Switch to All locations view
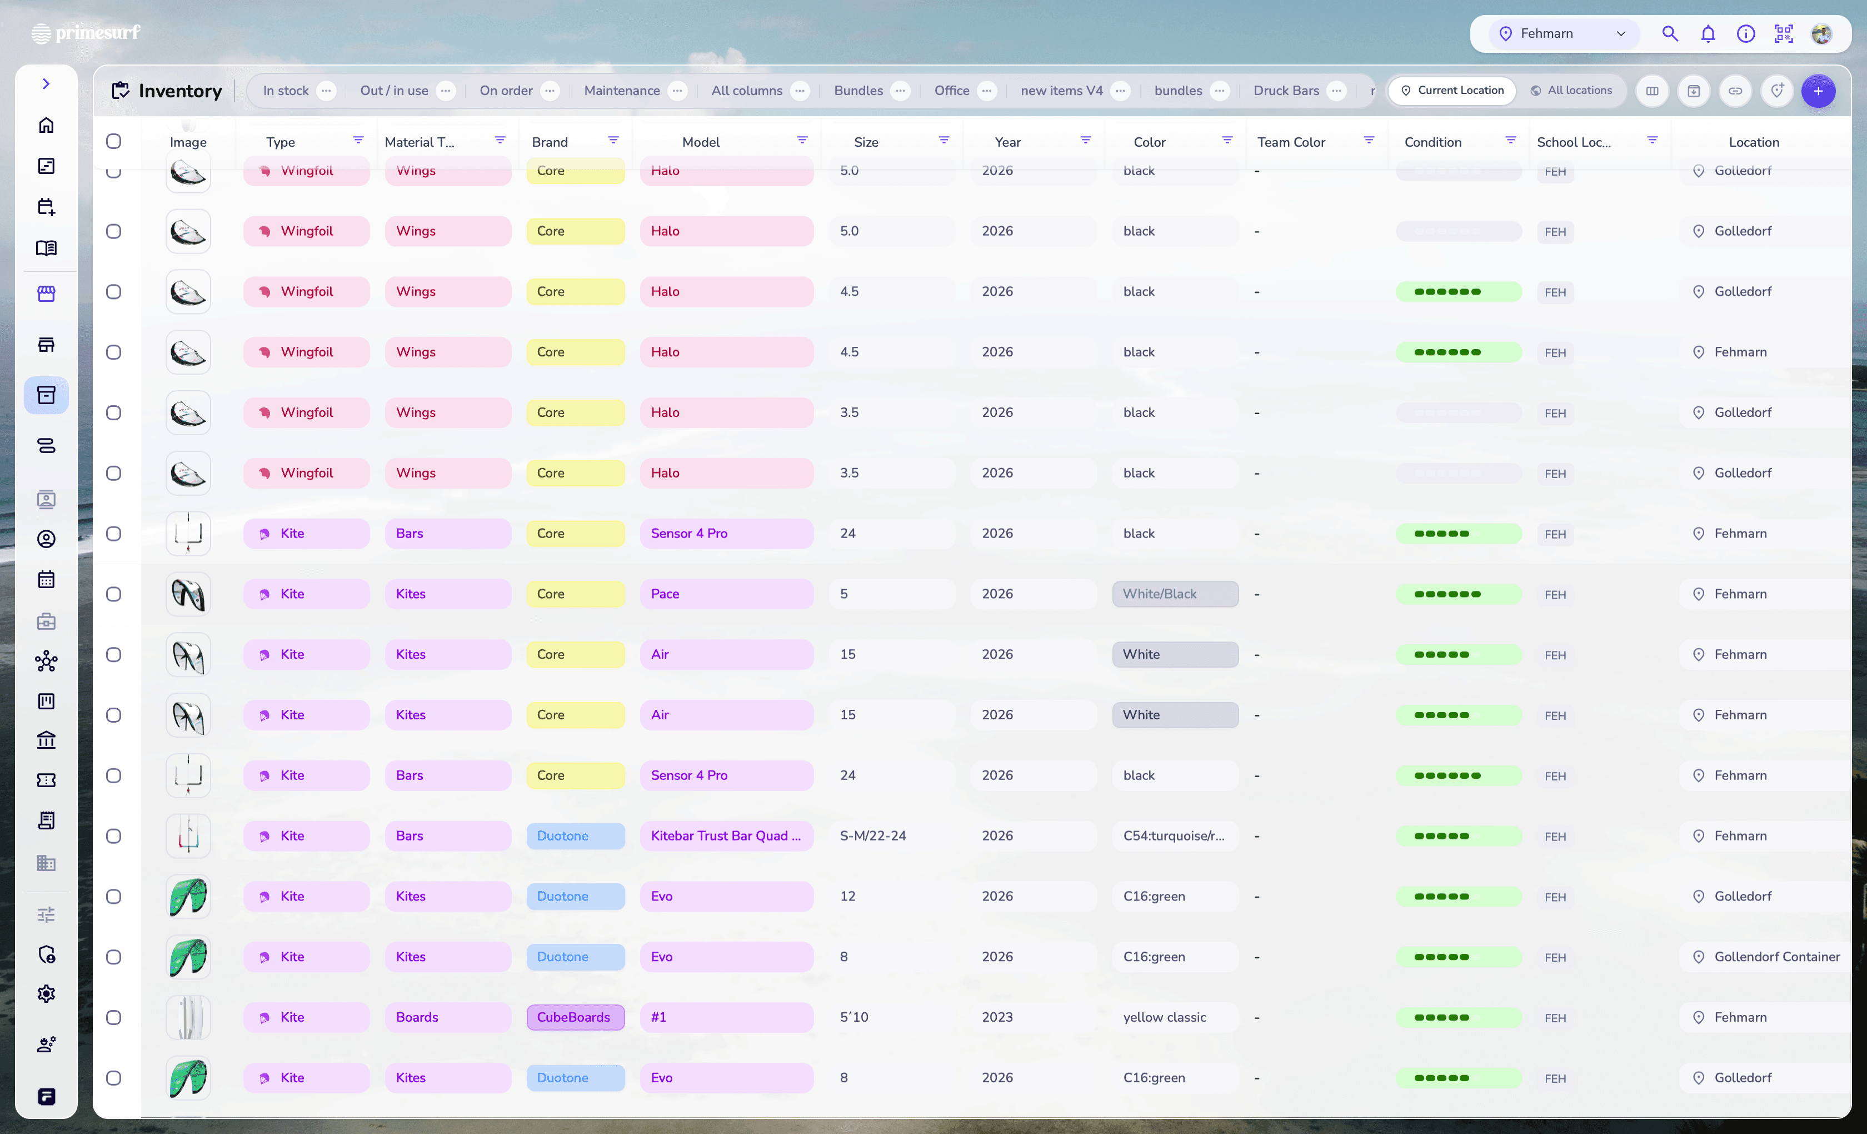 coord(1571,91)
